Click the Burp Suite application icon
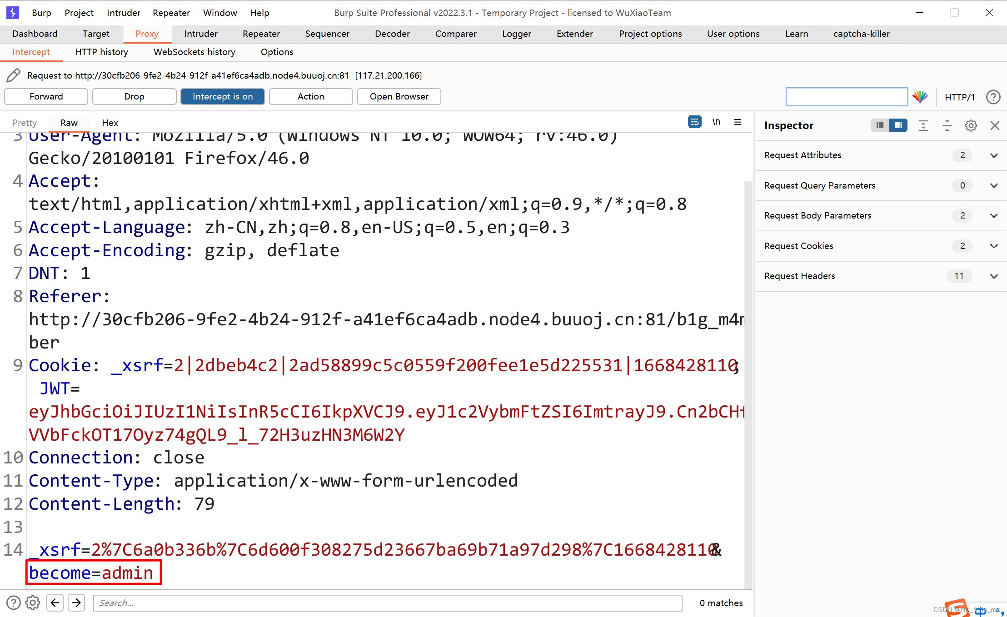The width and height of the screenshot is (1007, 617). click(13, 12)
